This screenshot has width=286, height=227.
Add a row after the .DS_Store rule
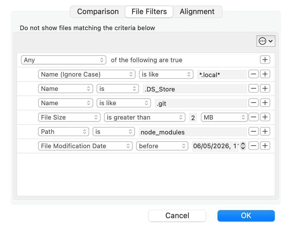pyautogui.click(x=265, y=89)
